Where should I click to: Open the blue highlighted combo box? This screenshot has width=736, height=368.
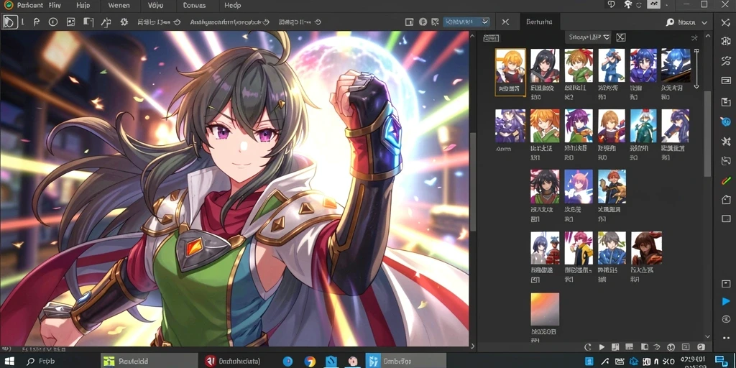466,22
